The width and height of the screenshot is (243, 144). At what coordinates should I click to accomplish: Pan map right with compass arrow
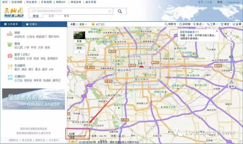click(234, 36)
